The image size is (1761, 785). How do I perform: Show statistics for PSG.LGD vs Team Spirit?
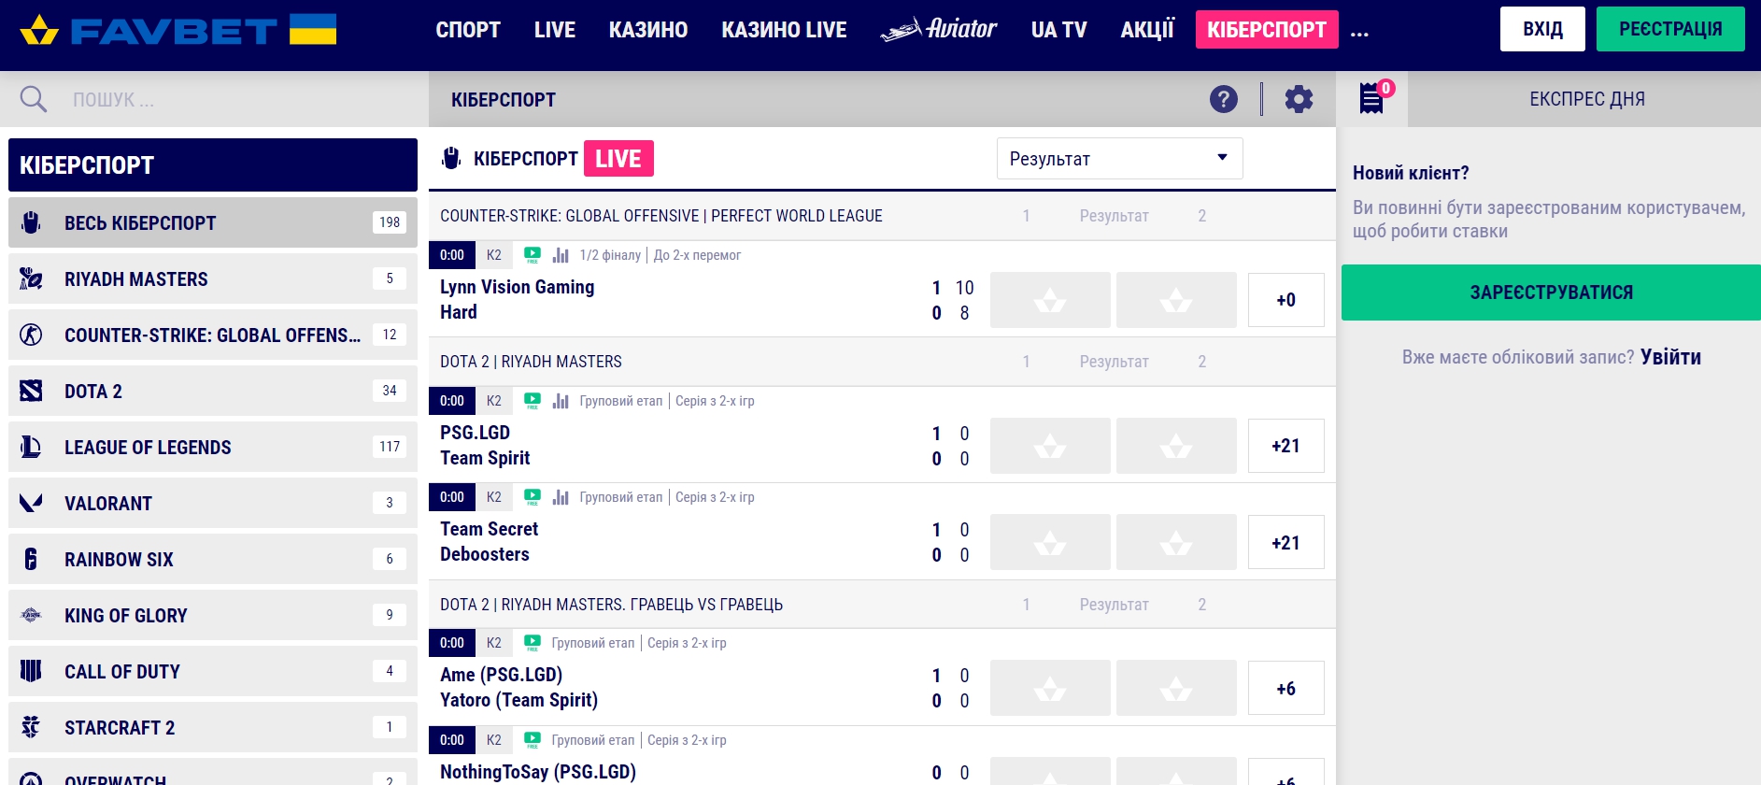561,401
